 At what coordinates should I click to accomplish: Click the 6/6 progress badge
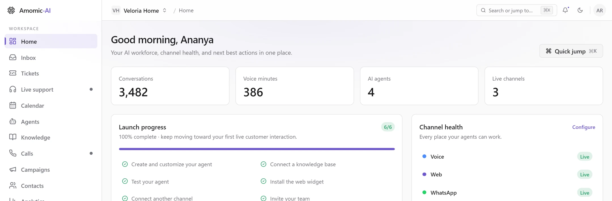coord(388,127)
